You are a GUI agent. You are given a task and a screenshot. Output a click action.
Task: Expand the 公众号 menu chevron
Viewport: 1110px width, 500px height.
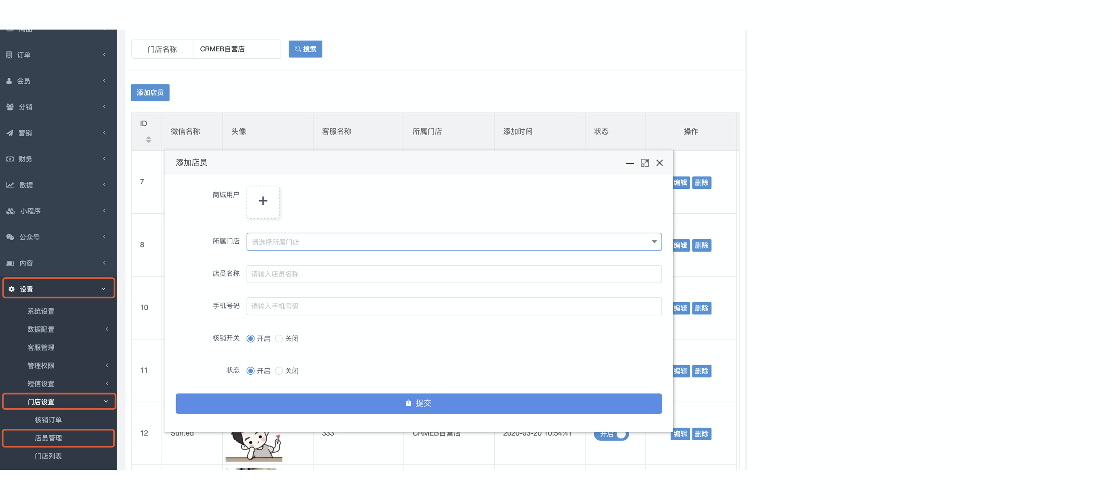(x=104, y=237)
